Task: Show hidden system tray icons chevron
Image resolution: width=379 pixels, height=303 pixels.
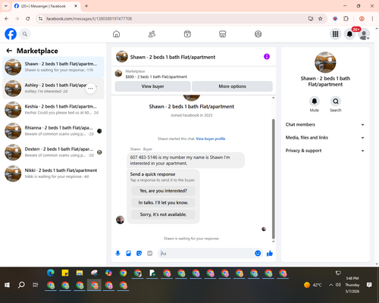Action: coord(330,285)
